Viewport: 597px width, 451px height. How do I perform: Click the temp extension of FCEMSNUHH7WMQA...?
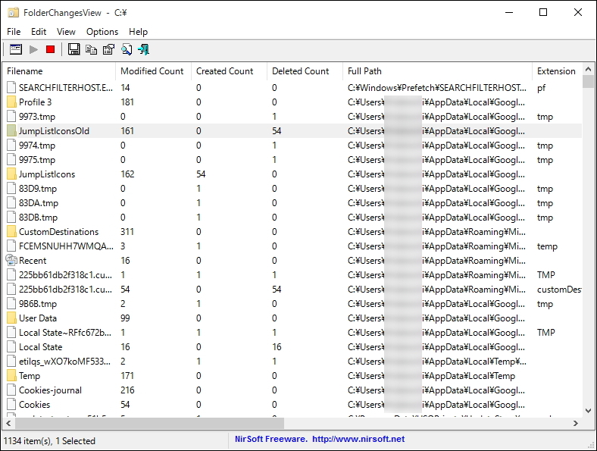[547, 246]
